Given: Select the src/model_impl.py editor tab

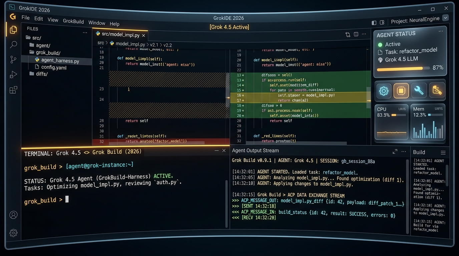Looking at the screenshot, I should coord(120,35).
